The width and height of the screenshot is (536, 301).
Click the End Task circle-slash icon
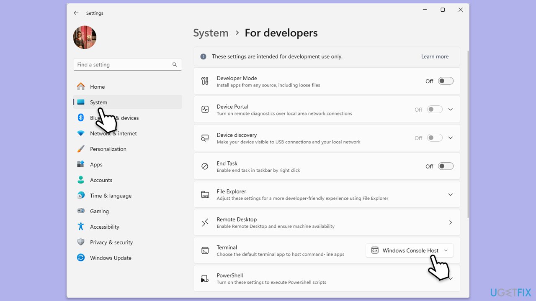[x=205, y=166]
